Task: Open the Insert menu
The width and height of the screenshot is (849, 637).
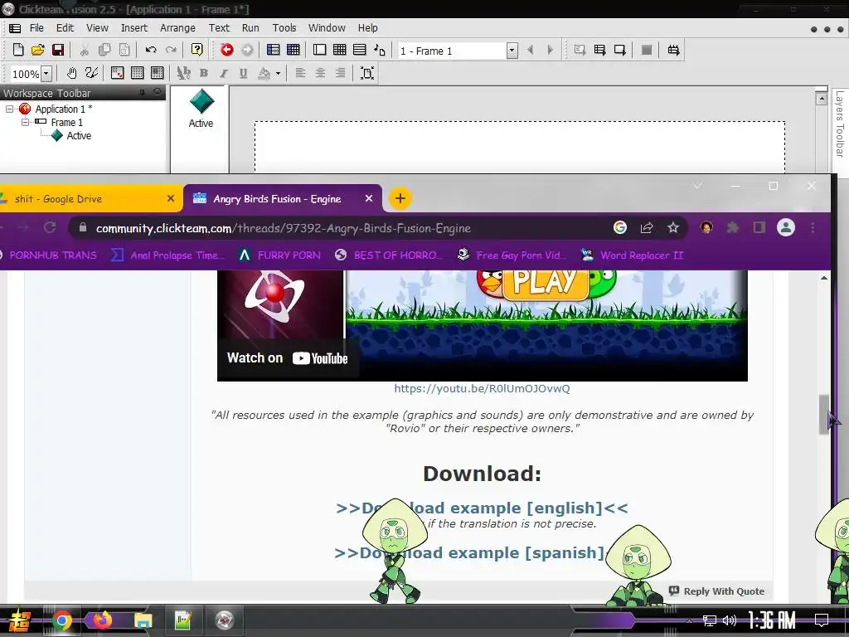Action: [133, 28]
